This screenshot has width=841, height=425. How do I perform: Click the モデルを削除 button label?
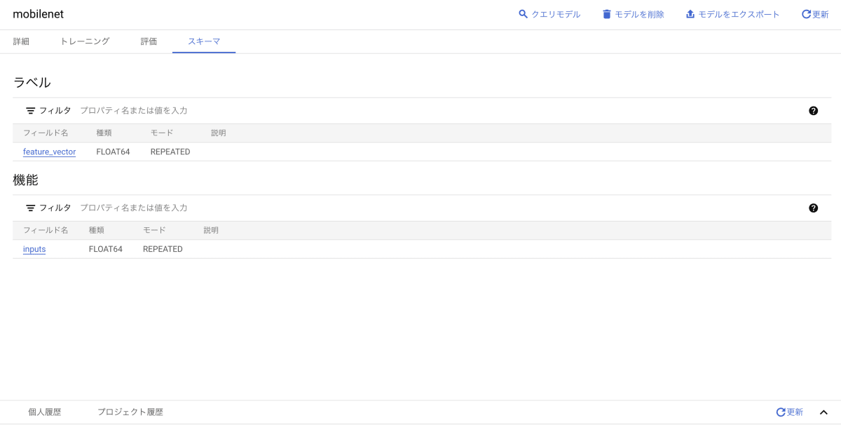click(639, 14)
